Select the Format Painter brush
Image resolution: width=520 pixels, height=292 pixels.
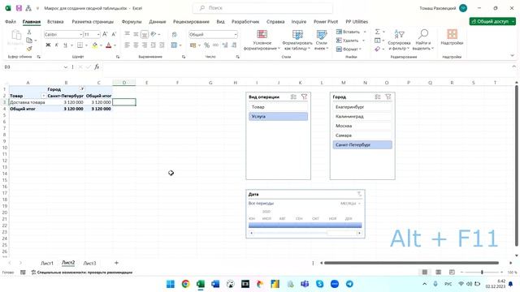(x=29, y=49)
